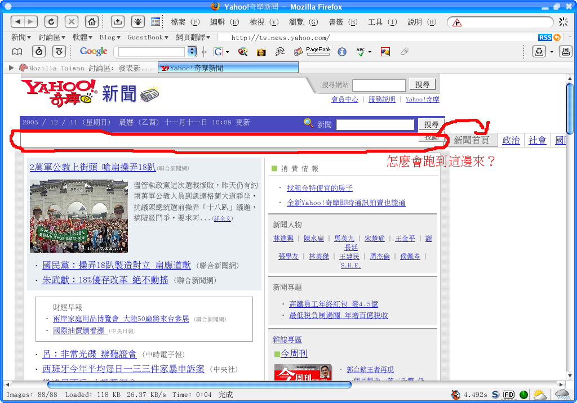577x403 pixels.
Task: Open the 書籤 (B) bookmarks menu
Action: click(343, 22)
